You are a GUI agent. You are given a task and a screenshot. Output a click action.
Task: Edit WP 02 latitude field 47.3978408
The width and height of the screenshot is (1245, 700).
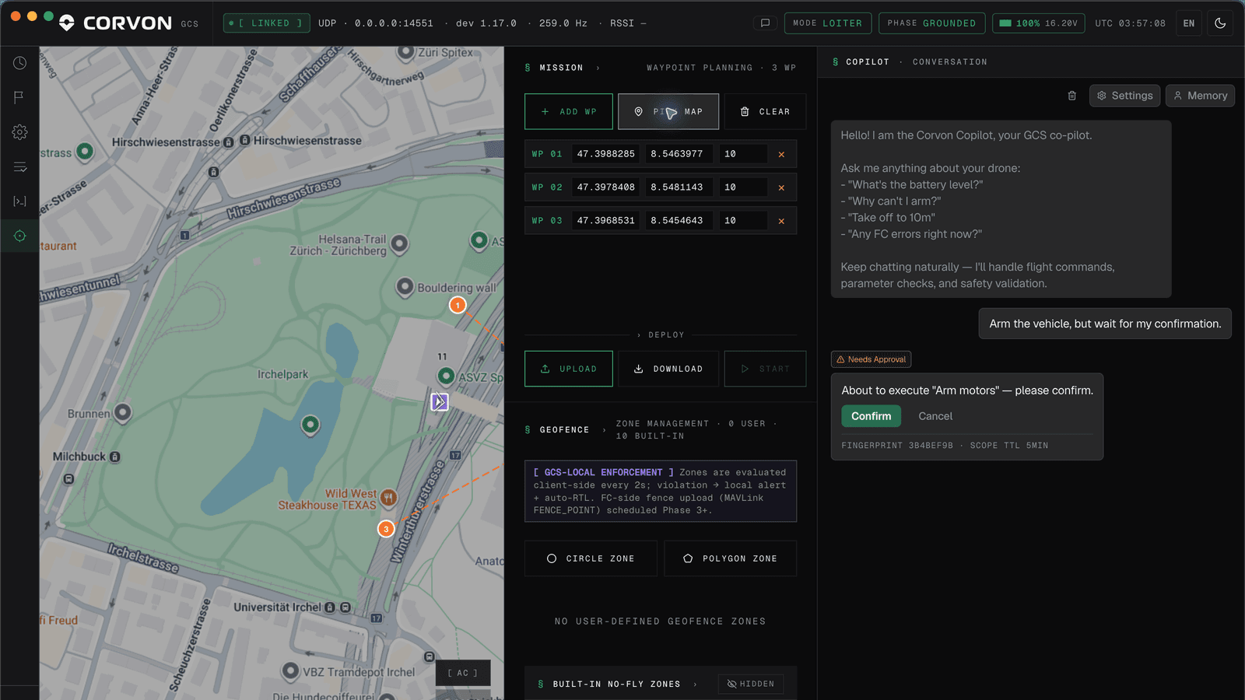607,187
